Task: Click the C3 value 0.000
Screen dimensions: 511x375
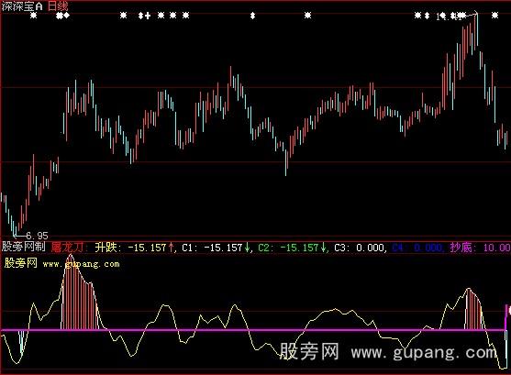Action: click(371, 248)
